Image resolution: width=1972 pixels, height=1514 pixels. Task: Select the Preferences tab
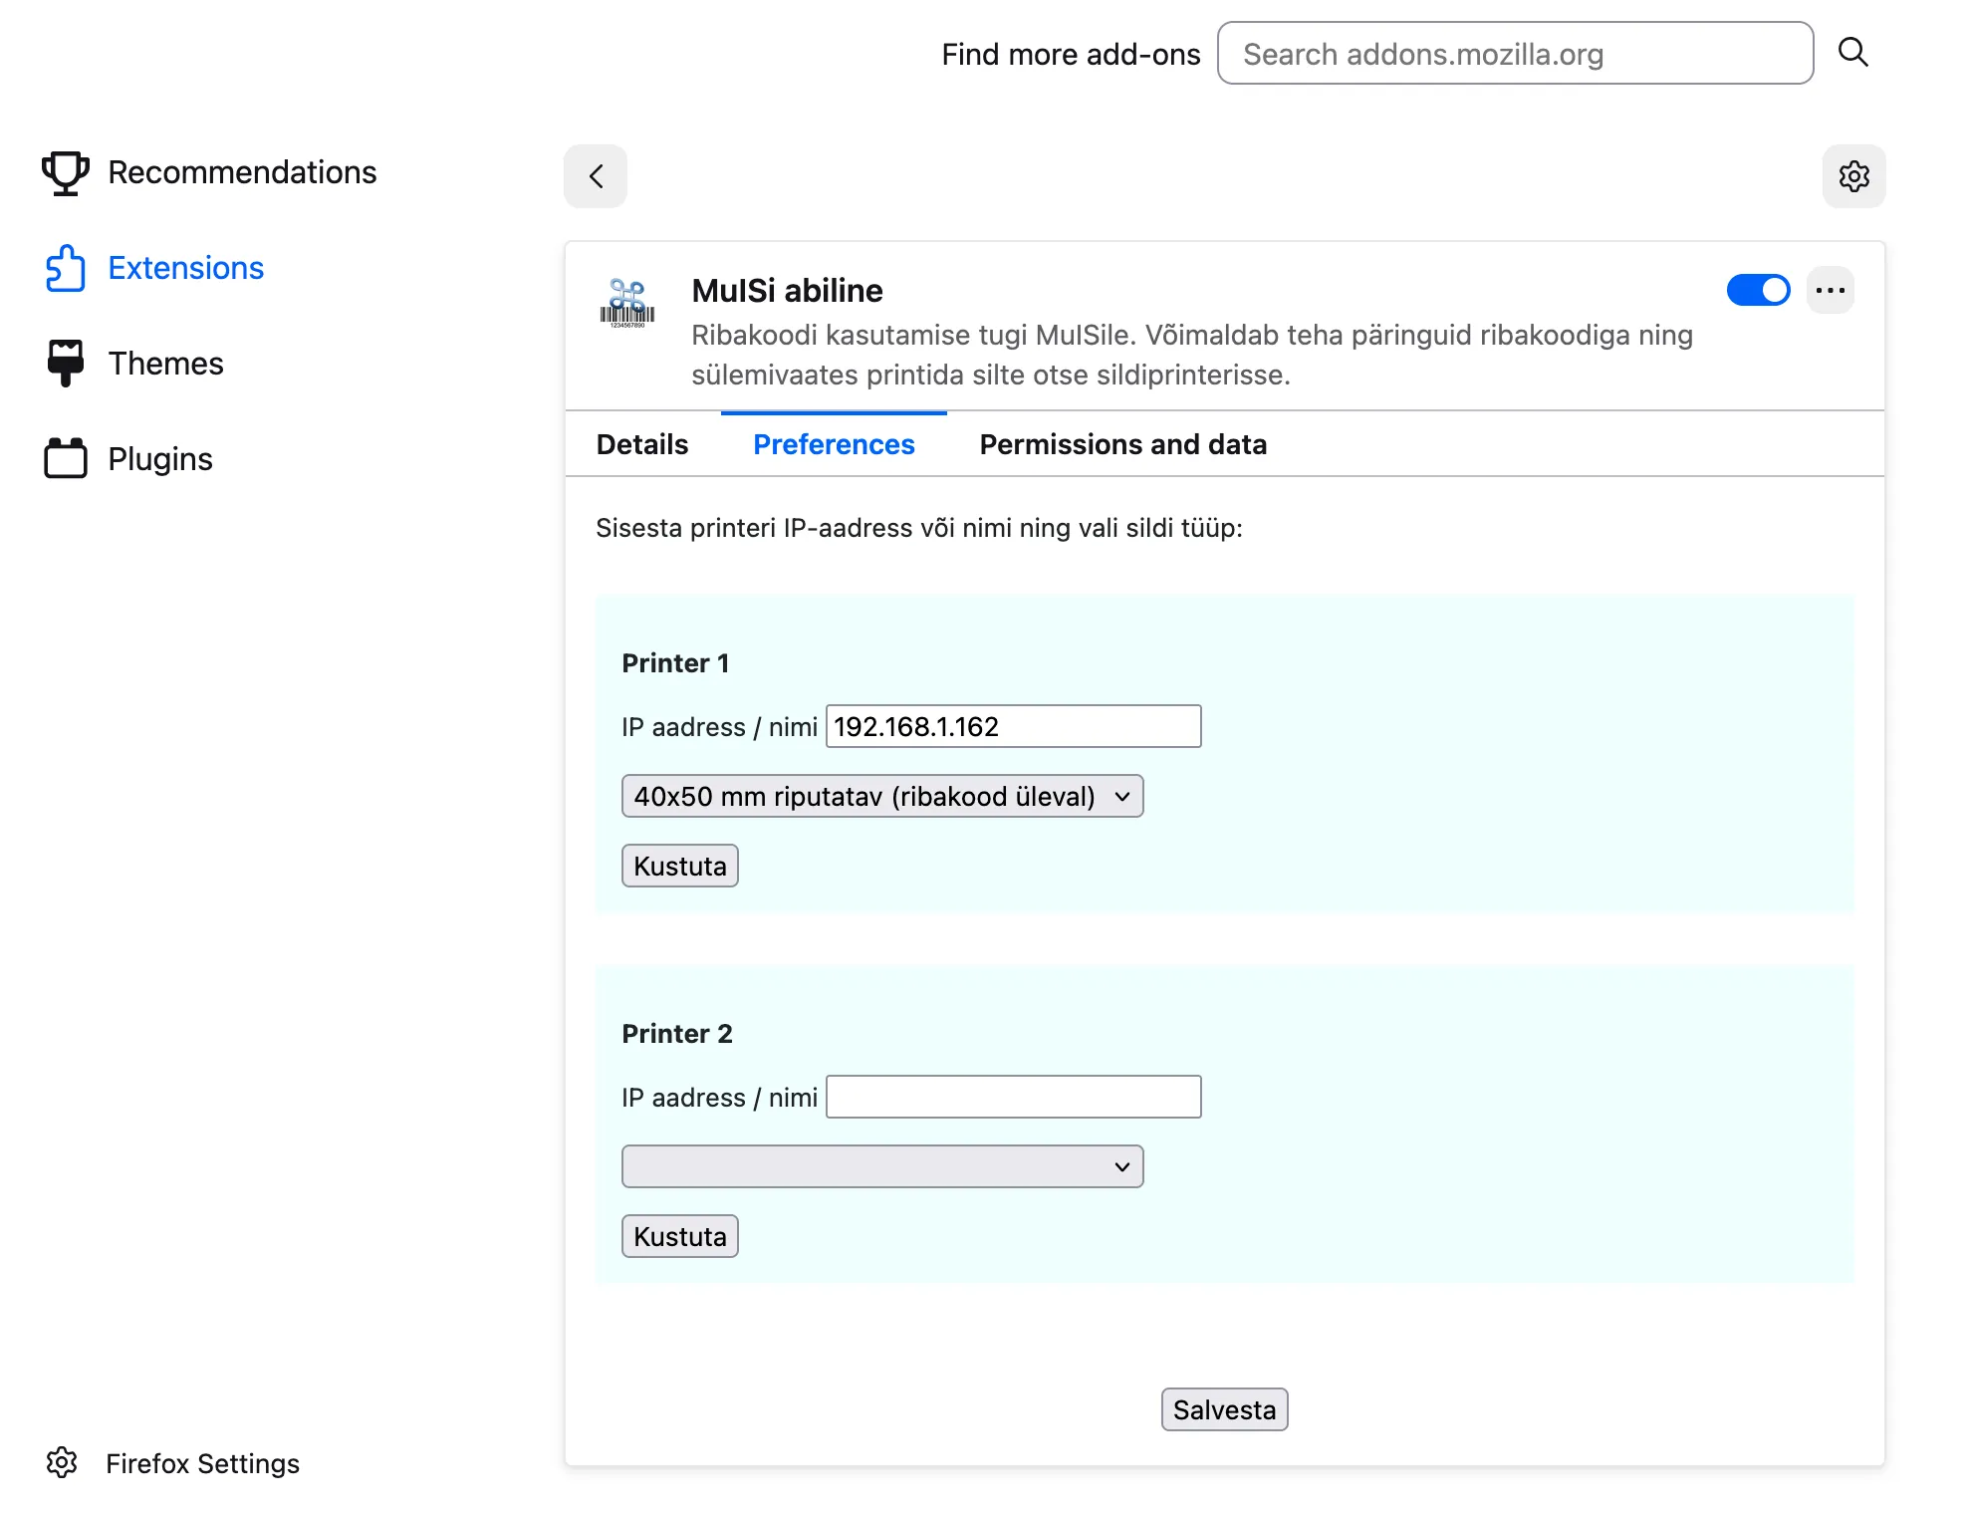834,444
